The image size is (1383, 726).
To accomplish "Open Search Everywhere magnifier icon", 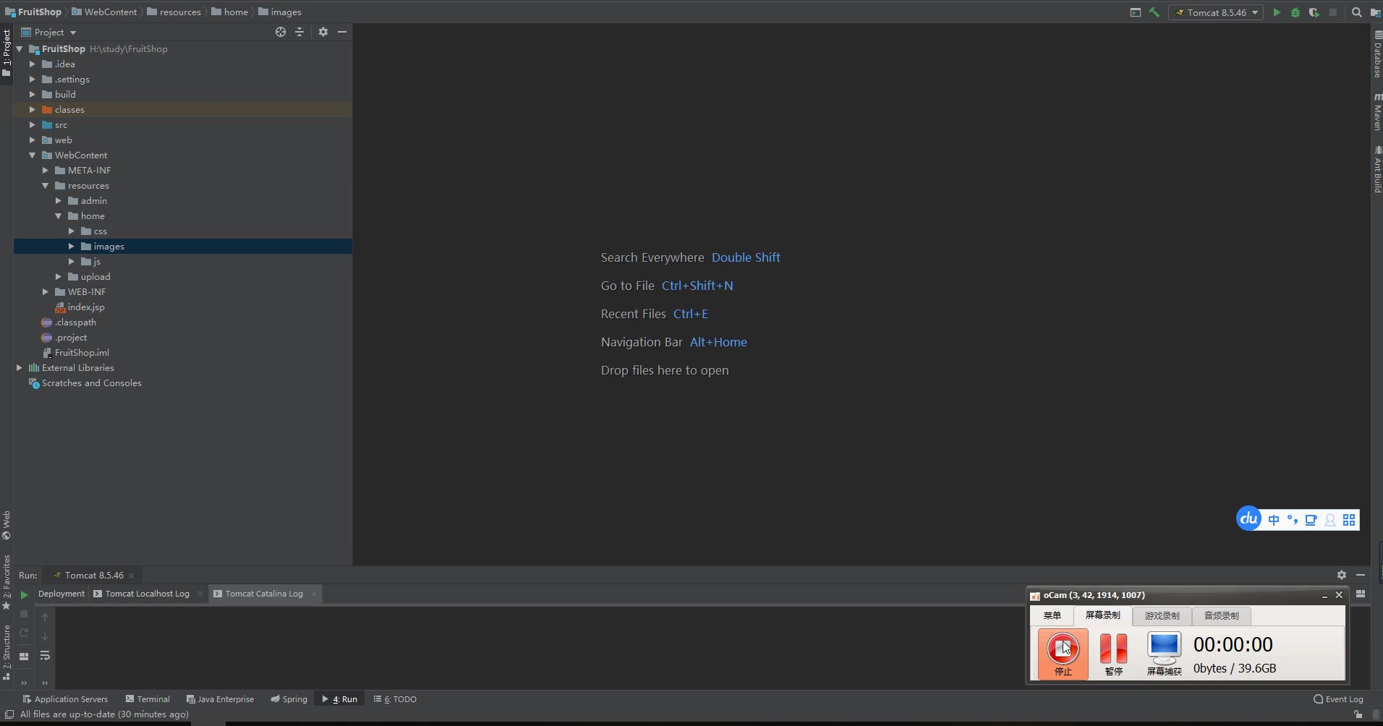I will point(1357,12).
